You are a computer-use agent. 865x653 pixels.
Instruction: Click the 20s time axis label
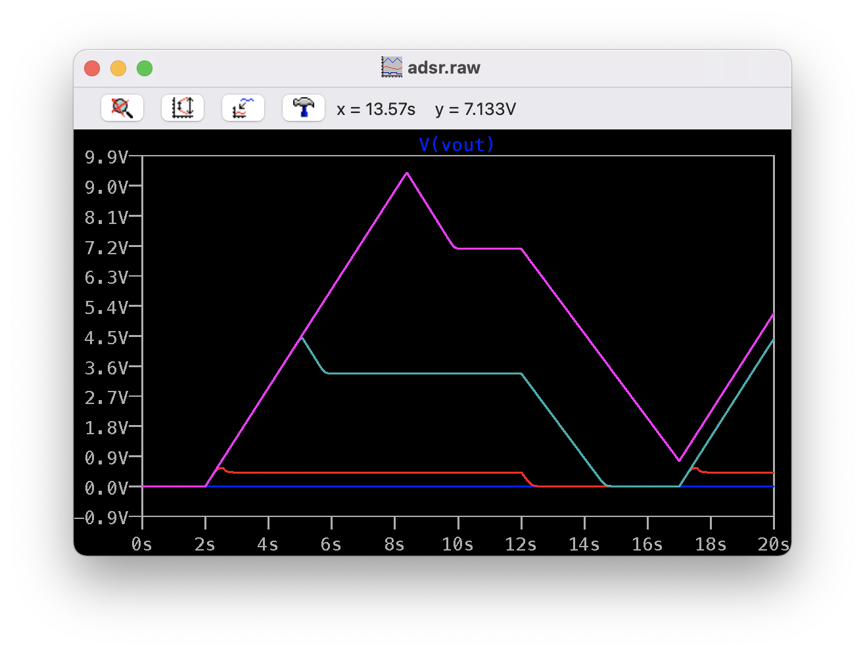(774, 545)
